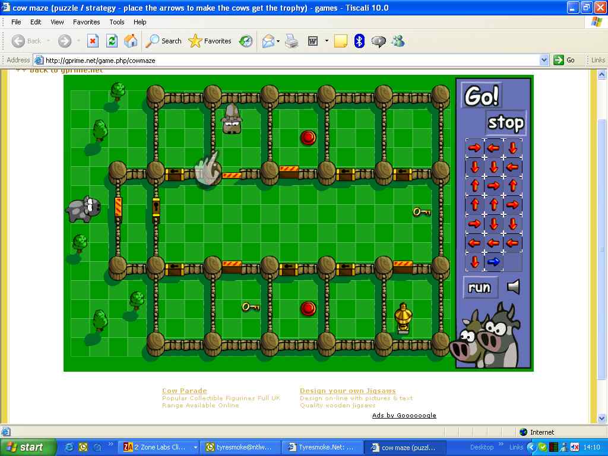Screen dimensions: 608x456
Task: Stop page loading with red X icon
Action: pyautogui.click(x=93, y=41)
